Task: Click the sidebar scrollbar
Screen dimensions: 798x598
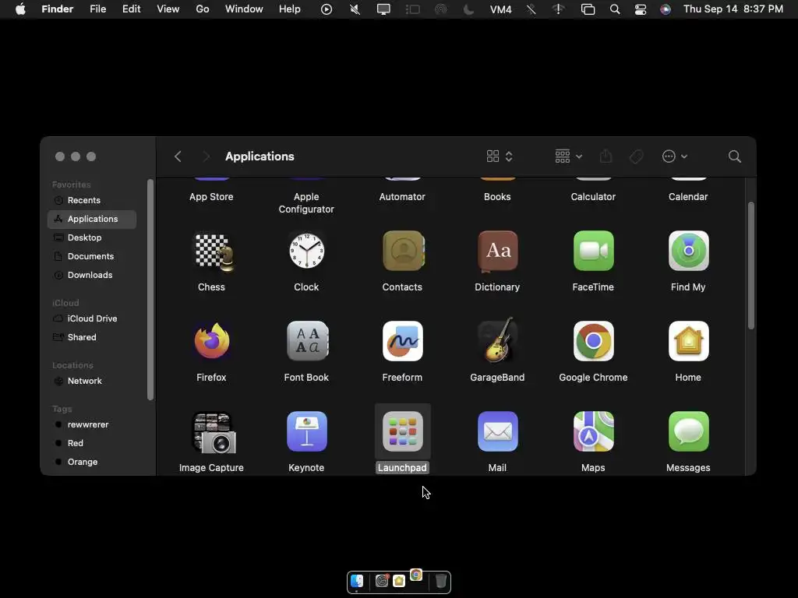Action: click(x=150, y=290)
